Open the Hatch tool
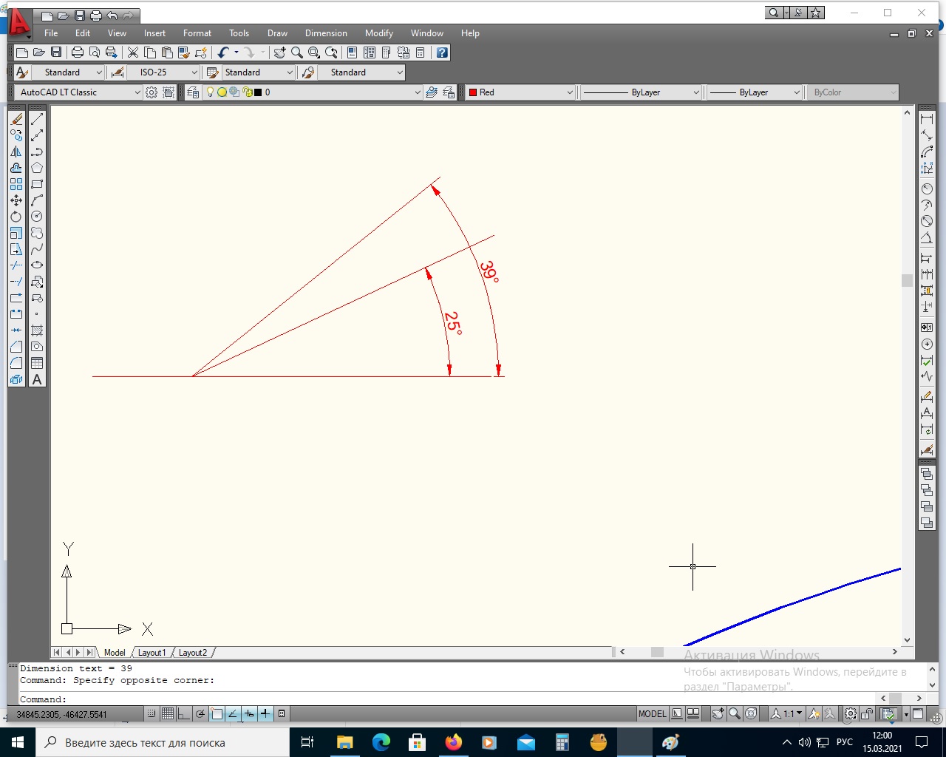Image resolution: width=946 pixels, height=757 pixels. (37, 330)
